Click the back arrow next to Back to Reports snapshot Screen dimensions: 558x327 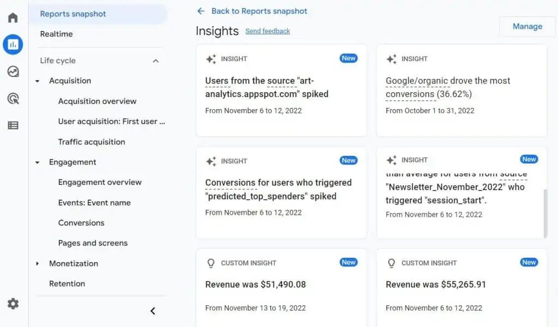201,11
